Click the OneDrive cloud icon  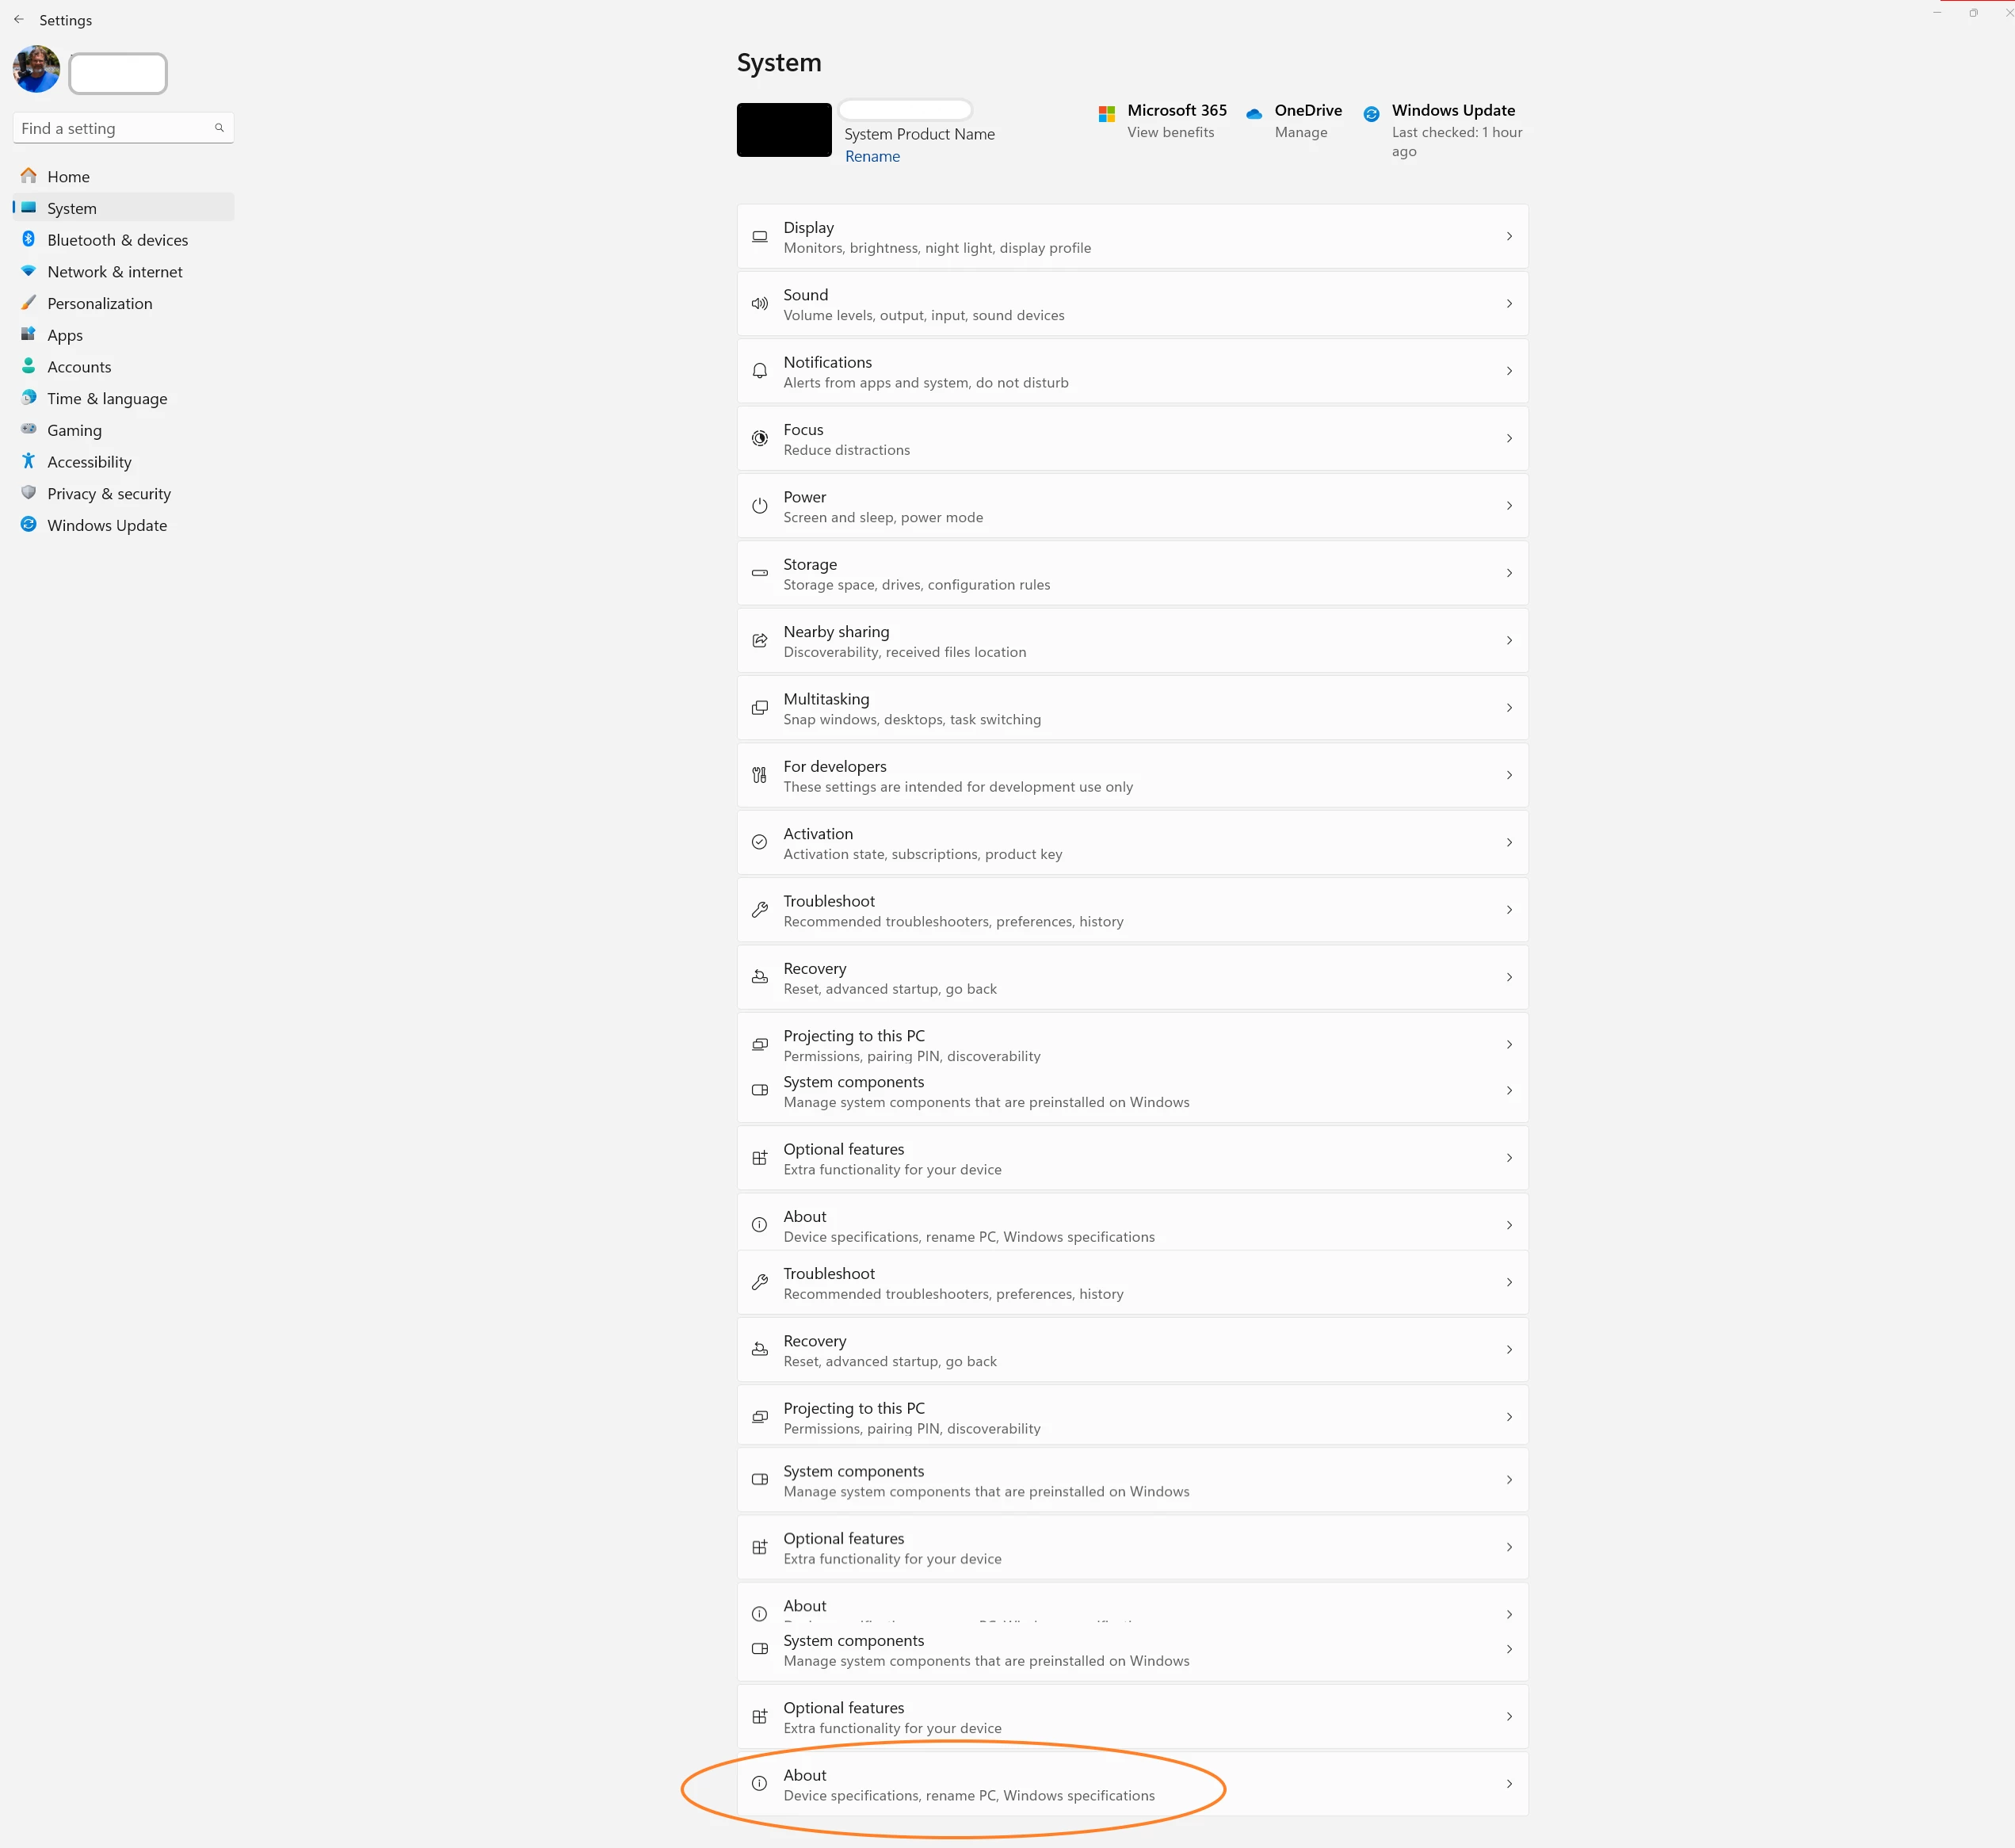1254,114
